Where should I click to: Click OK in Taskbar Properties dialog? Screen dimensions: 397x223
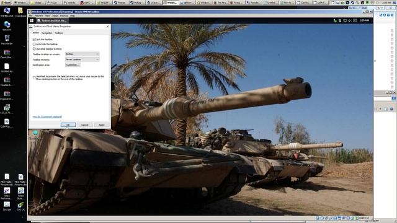tap(68, 125)
